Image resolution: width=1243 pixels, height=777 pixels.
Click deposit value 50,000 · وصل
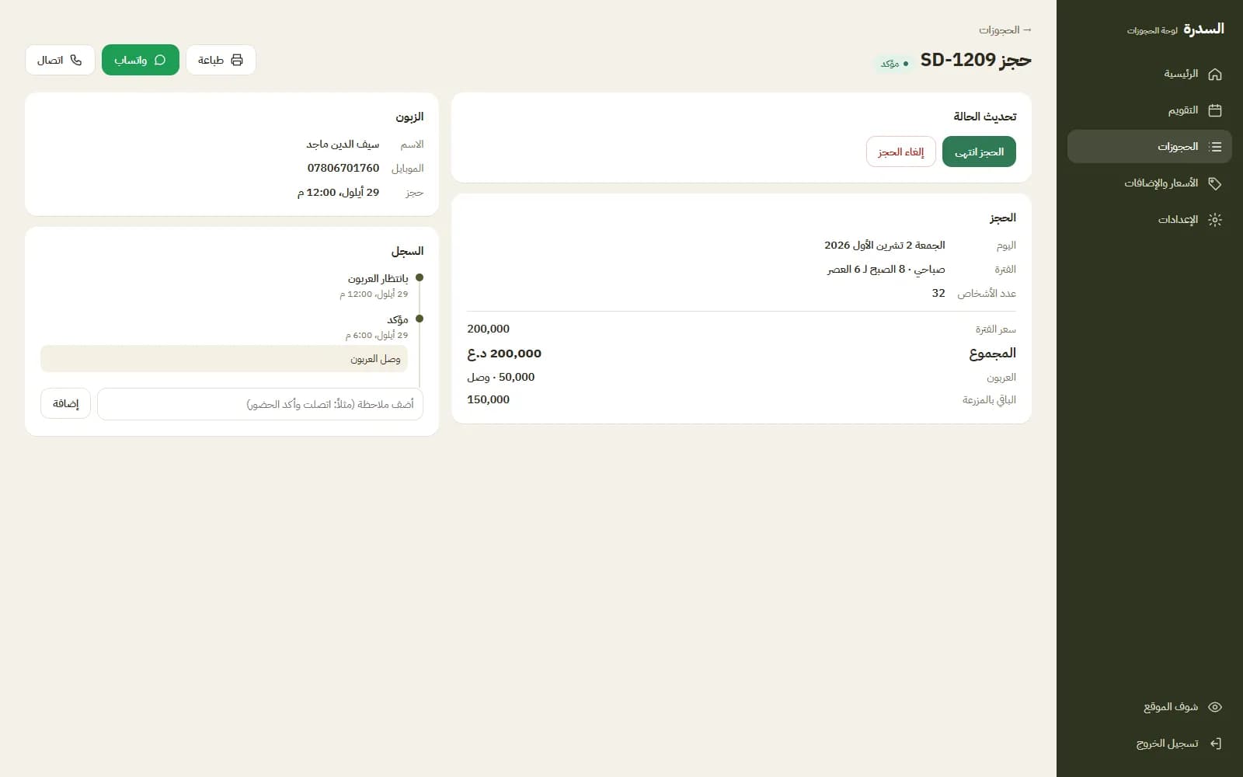[501, 377]
